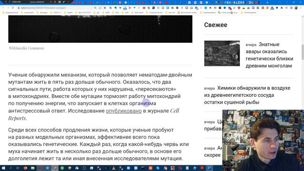Open the zoom magnifier icon in the address bar
304x171 pixels.
(x=95, y=8)
